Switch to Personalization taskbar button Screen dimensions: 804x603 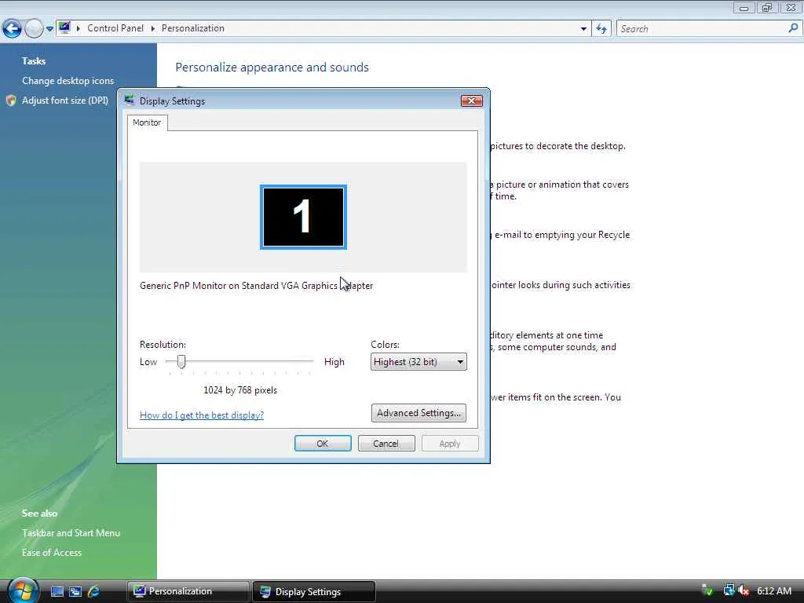click(188, 591)
